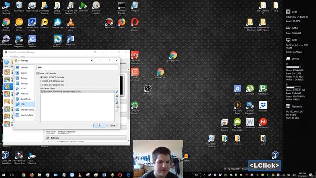Open Recycle Bin desktop icon
This screenshot has width=316, height=178.
pyautogui.click(x=19, y=7)
